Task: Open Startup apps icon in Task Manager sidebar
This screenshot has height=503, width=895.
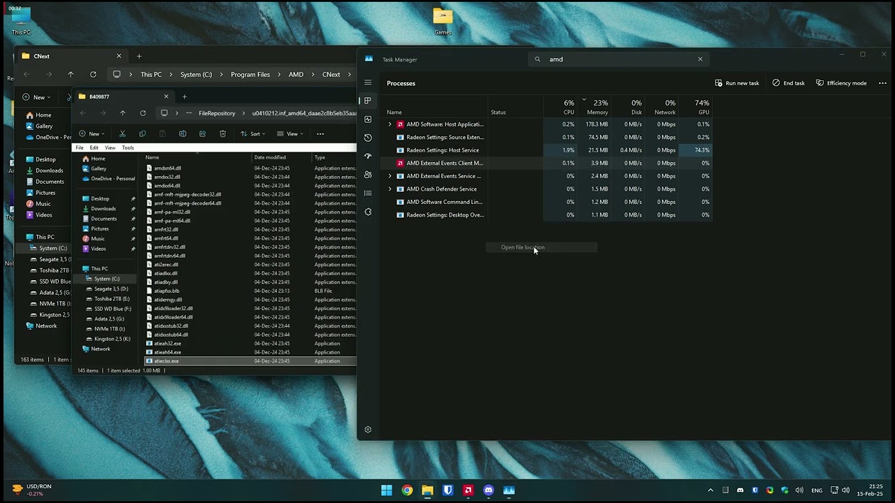Action: (x=368, y=156)
